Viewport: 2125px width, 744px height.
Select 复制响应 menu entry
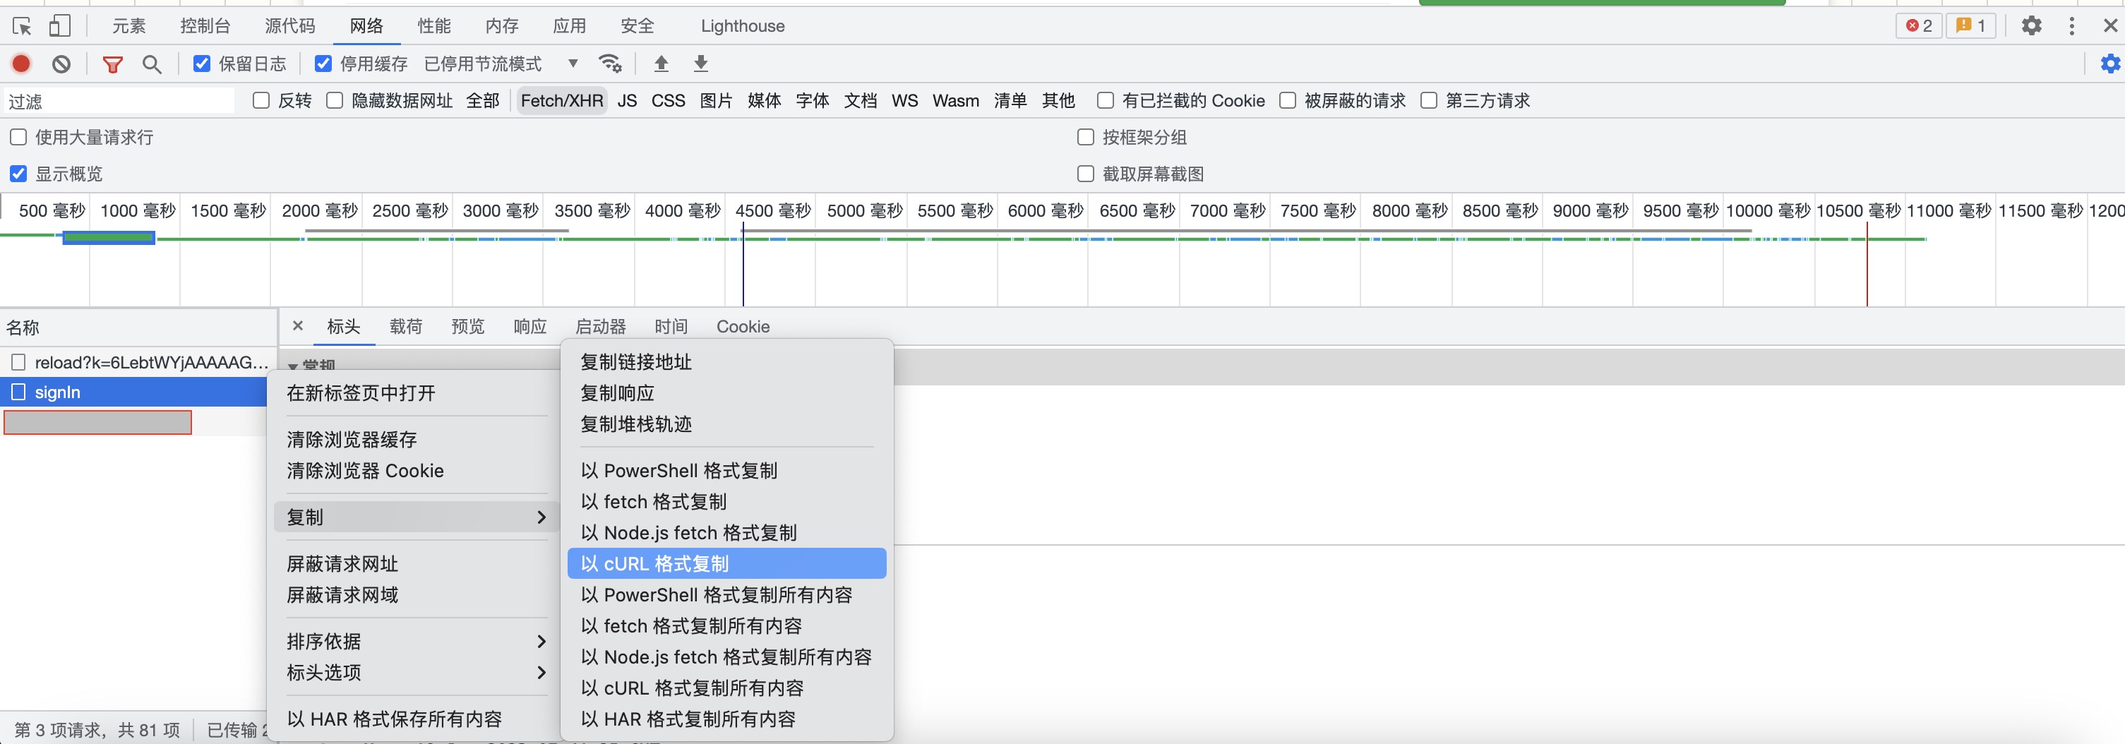click(x=726, y=392)
